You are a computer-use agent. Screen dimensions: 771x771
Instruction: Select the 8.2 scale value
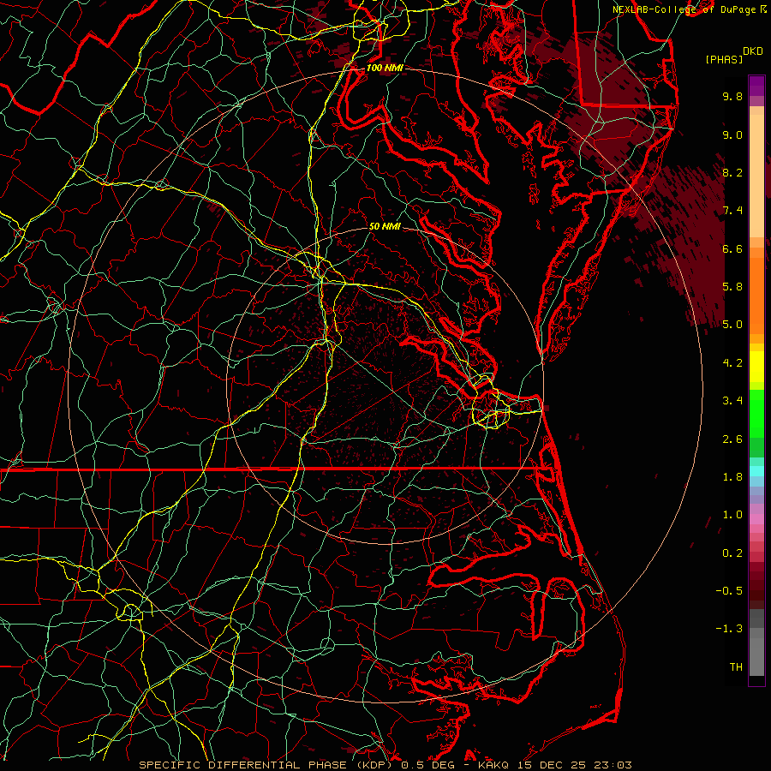tap(732, 172)
